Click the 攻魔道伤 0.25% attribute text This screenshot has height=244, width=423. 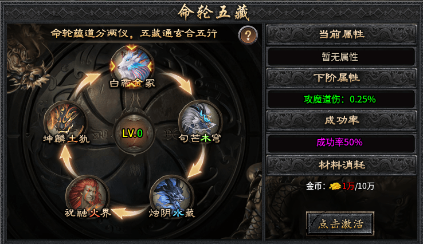click(340, 99)
